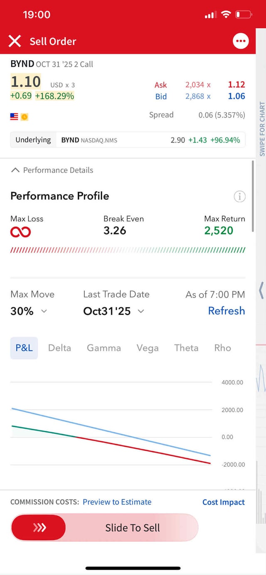Click the Refresh link
The height and width of the screenshot is (575, 266).
(226, 311)
